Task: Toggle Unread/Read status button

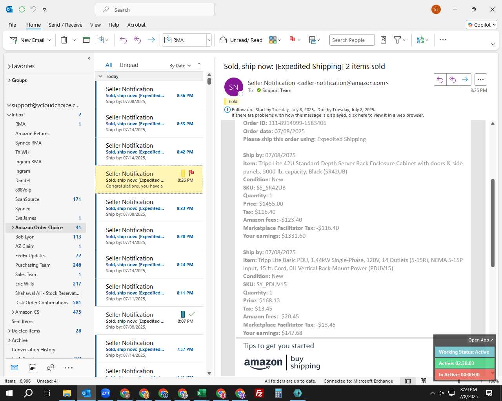Action: coord(241,40)
